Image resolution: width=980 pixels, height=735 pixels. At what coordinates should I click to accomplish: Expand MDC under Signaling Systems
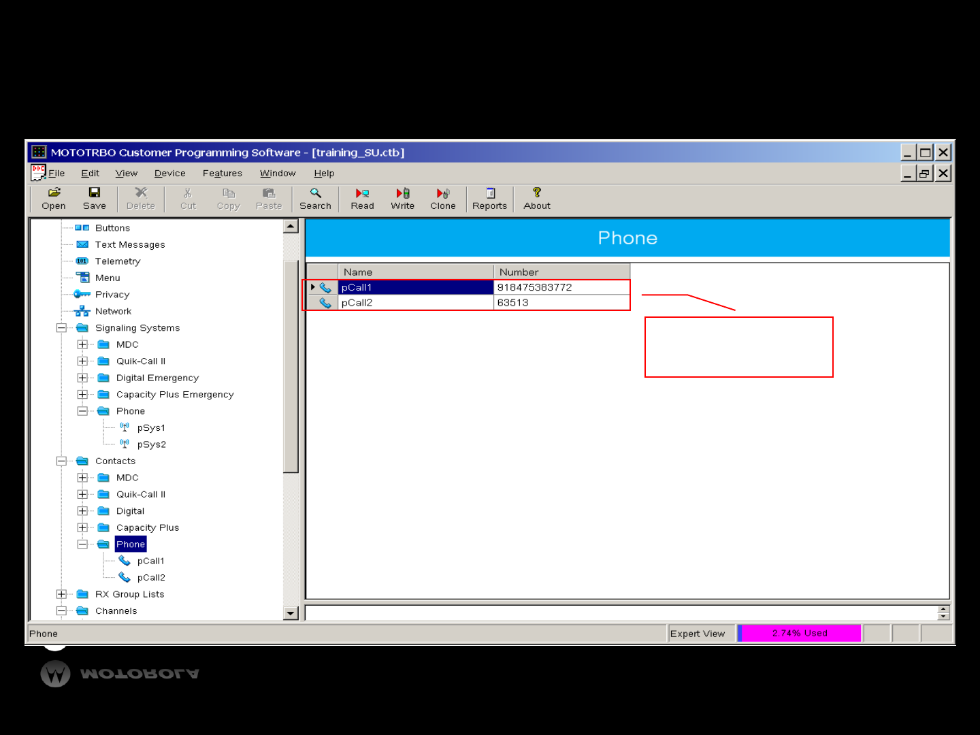click(x=82, y=344)
